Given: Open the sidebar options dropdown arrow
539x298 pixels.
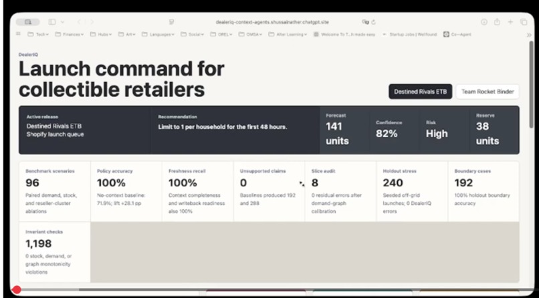Looking at the screenshot, I should pos(63,22).
